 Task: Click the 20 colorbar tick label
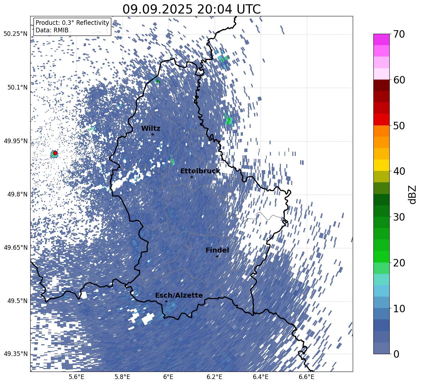(x=399, y=263)
